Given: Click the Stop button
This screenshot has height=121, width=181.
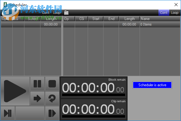Looking at the screenshot, I should point(52,84).
